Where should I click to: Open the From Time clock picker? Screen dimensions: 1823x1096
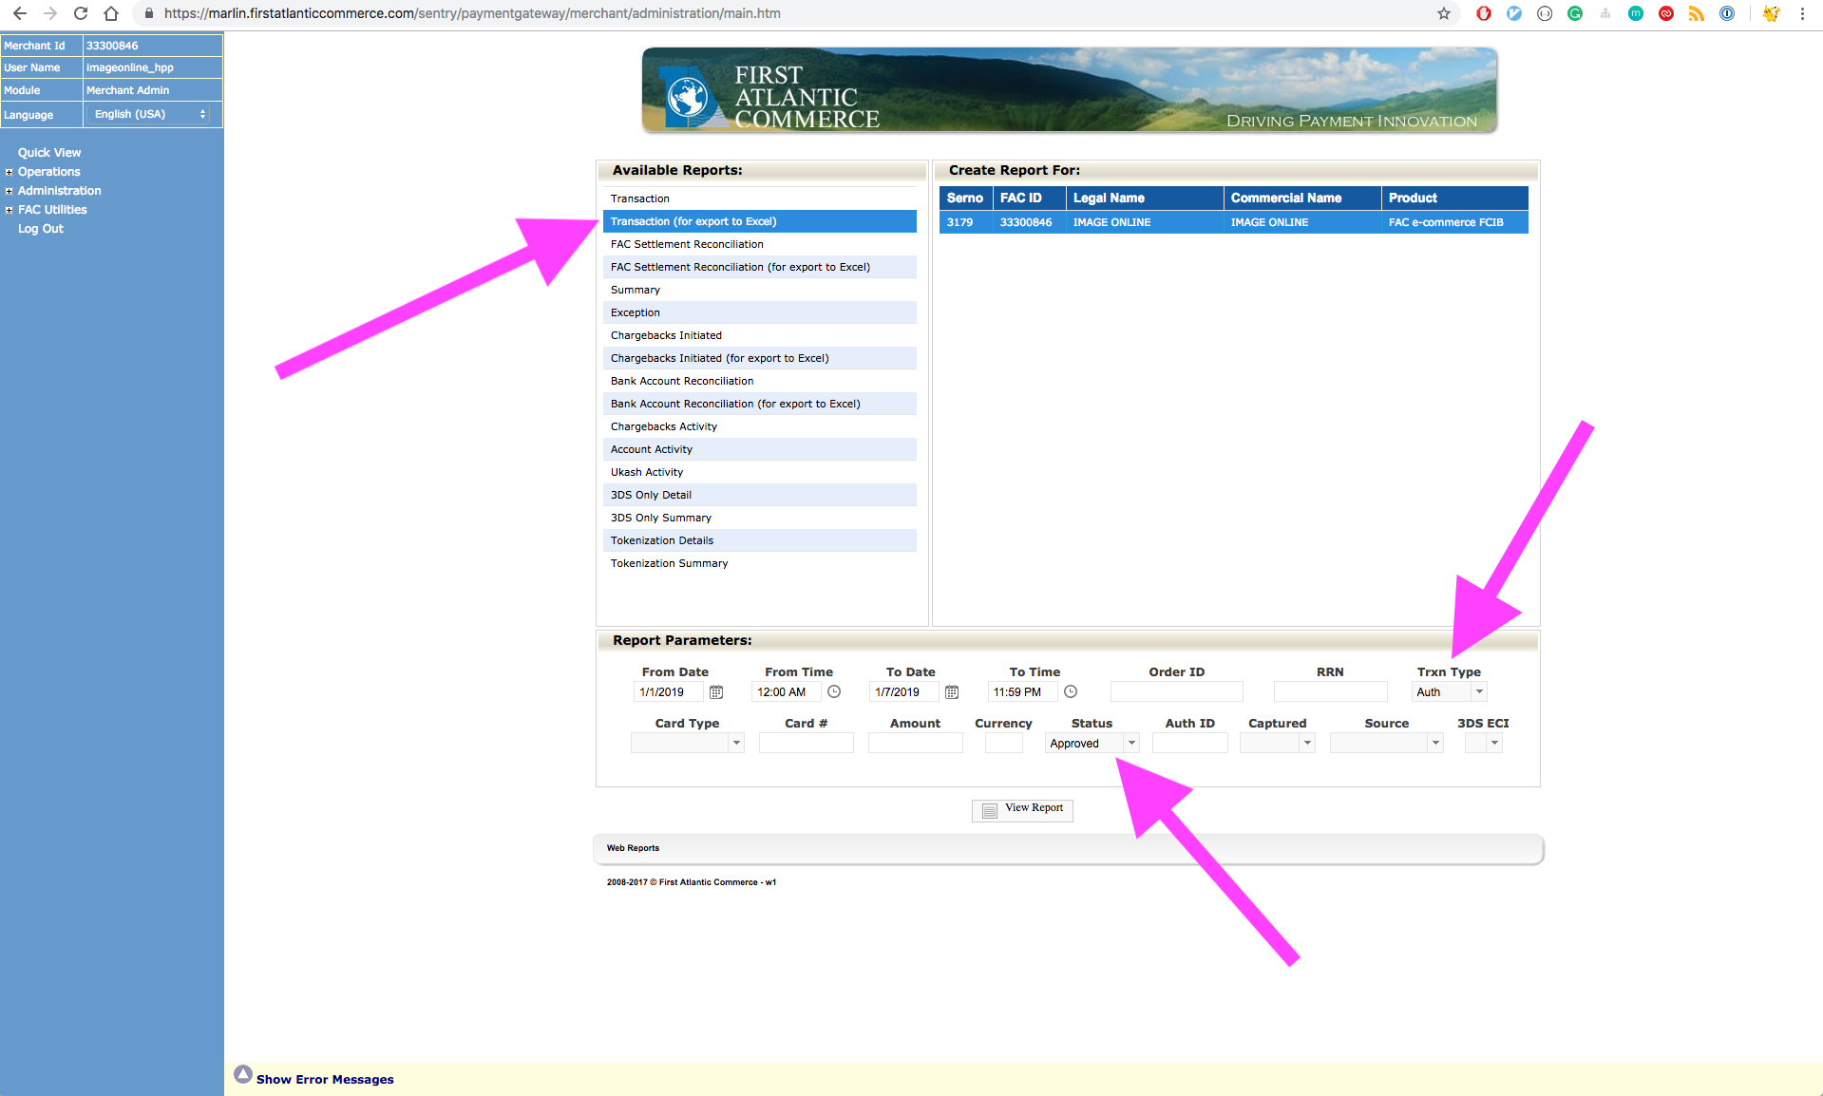[834, 692]
